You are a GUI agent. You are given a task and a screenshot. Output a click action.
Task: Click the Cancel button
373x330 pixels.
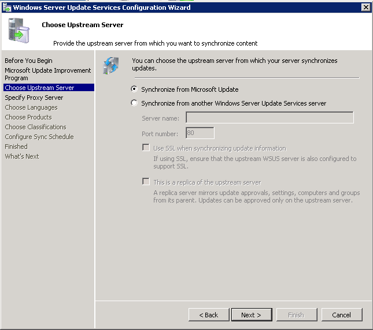[341, 314]
